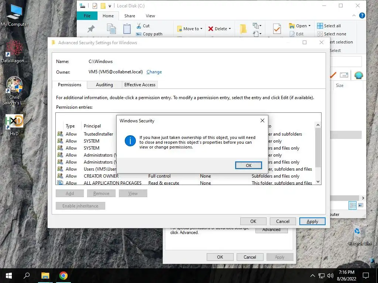
Task: Open Customize Quick Access Toolbar dropdown
Action: tap(110, 6)
